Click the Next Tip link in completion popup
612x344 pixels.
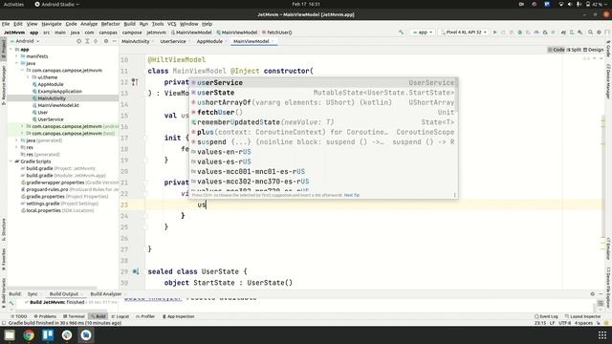[x=352, y=195]
